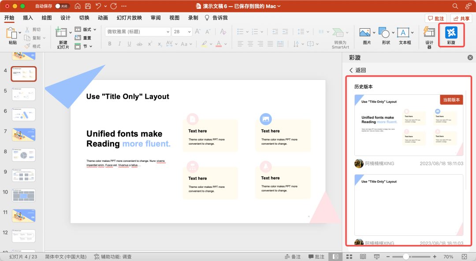The width and height of the screenshot is (476, 261).
Task: Open search with the magnifier icon
Action: point(455,6)
